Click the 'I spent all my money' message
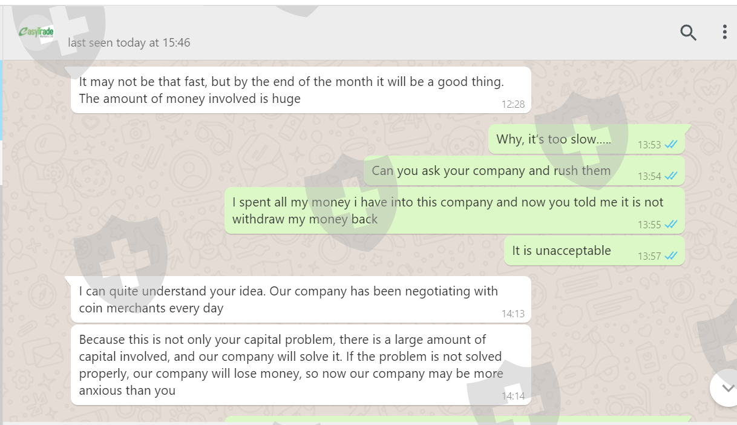The image size is (737, 425). tap(448, 210)
